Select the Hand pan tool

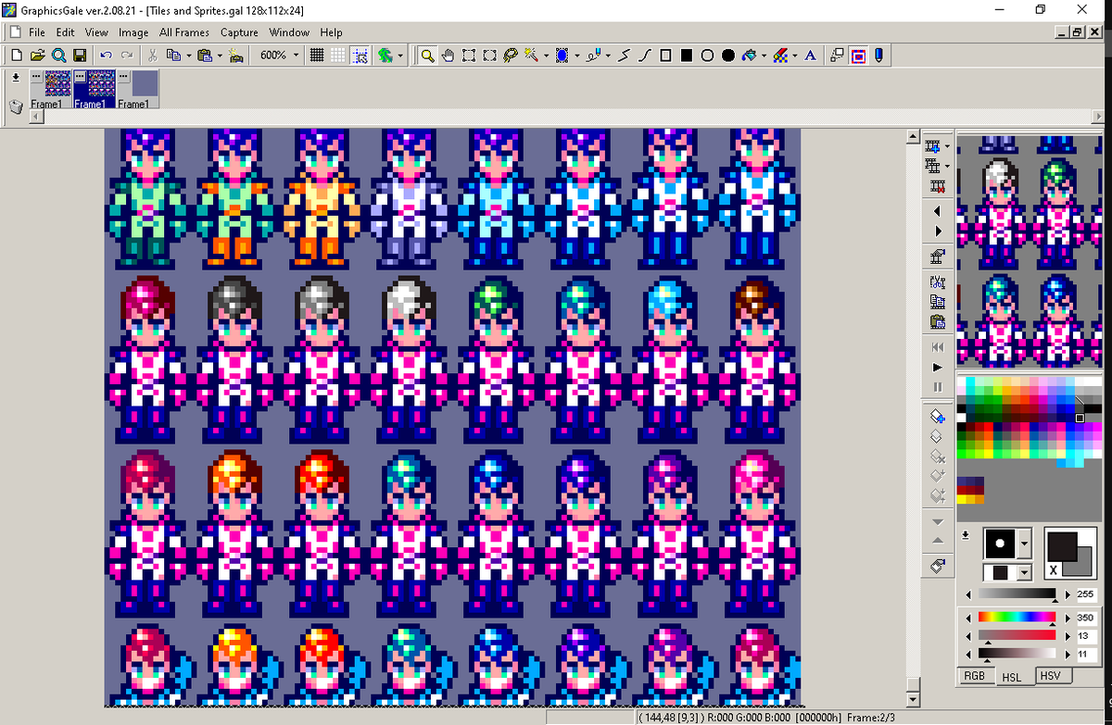pos(448,56)
